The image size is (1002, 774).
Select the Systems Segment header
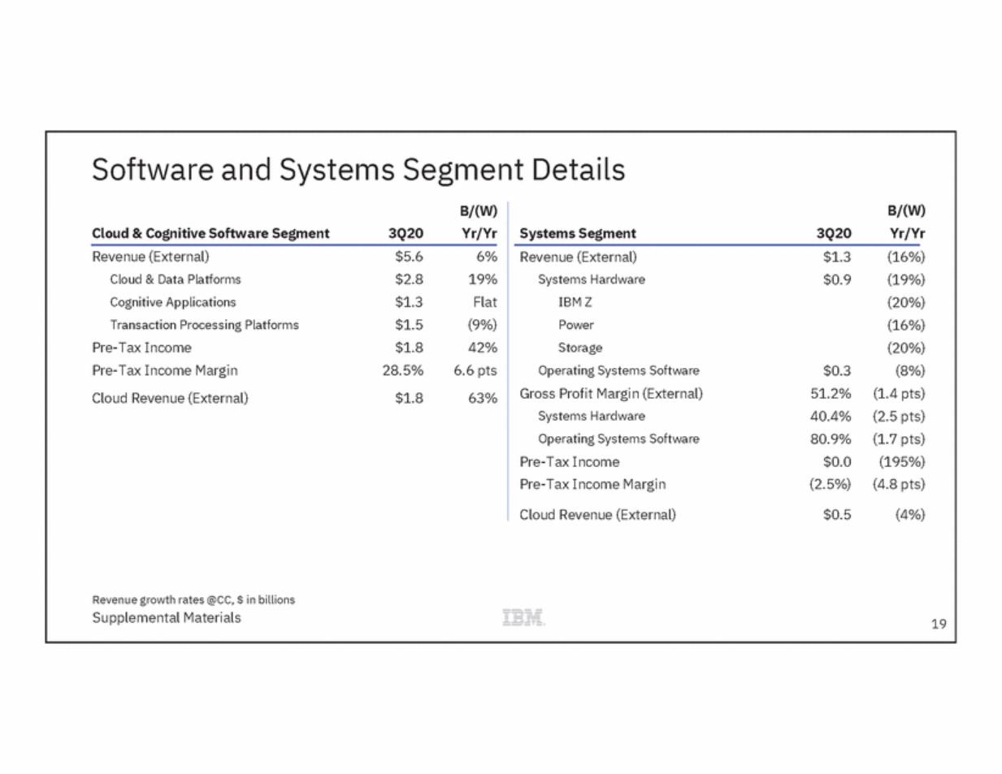(x=578, y=233)
